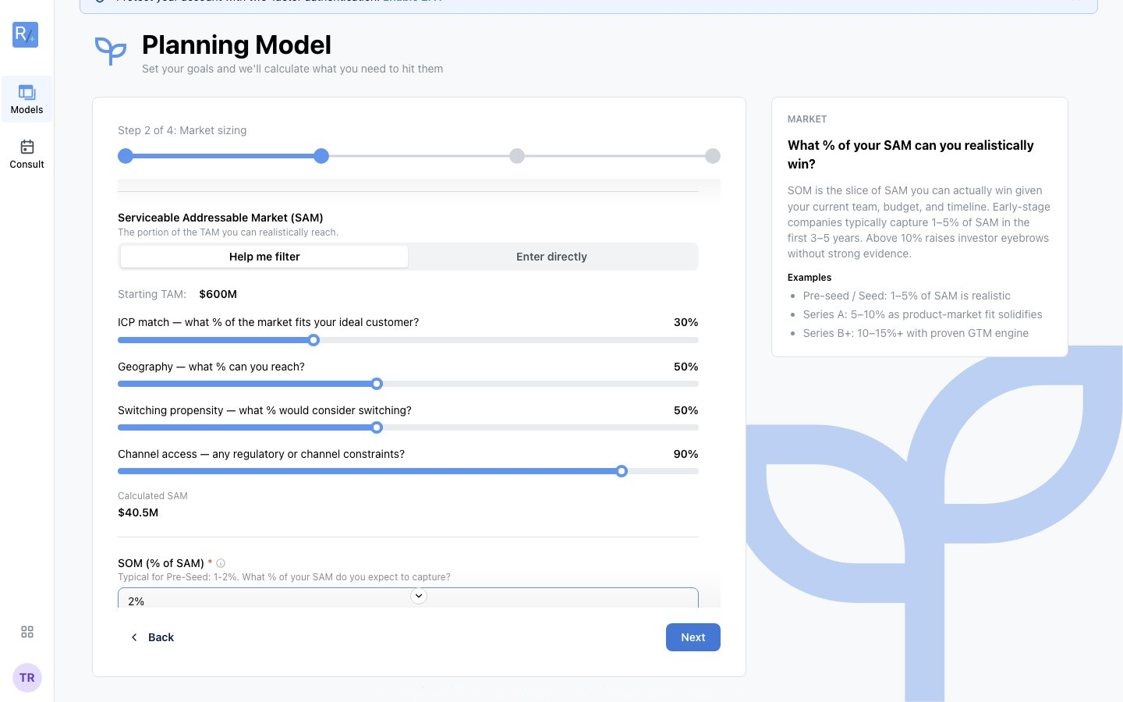Screen dimensions: 1123x702
Task: Click the back arrow chevron icon
Action: pyautogui.click(x=134, y=637)
